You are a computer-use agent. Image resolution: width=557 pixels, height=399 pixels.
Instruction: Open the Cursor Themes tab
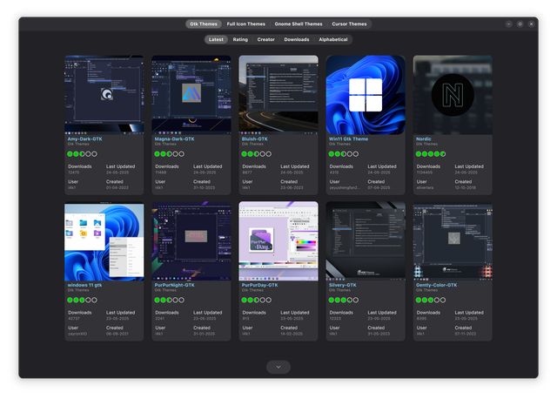349,24
